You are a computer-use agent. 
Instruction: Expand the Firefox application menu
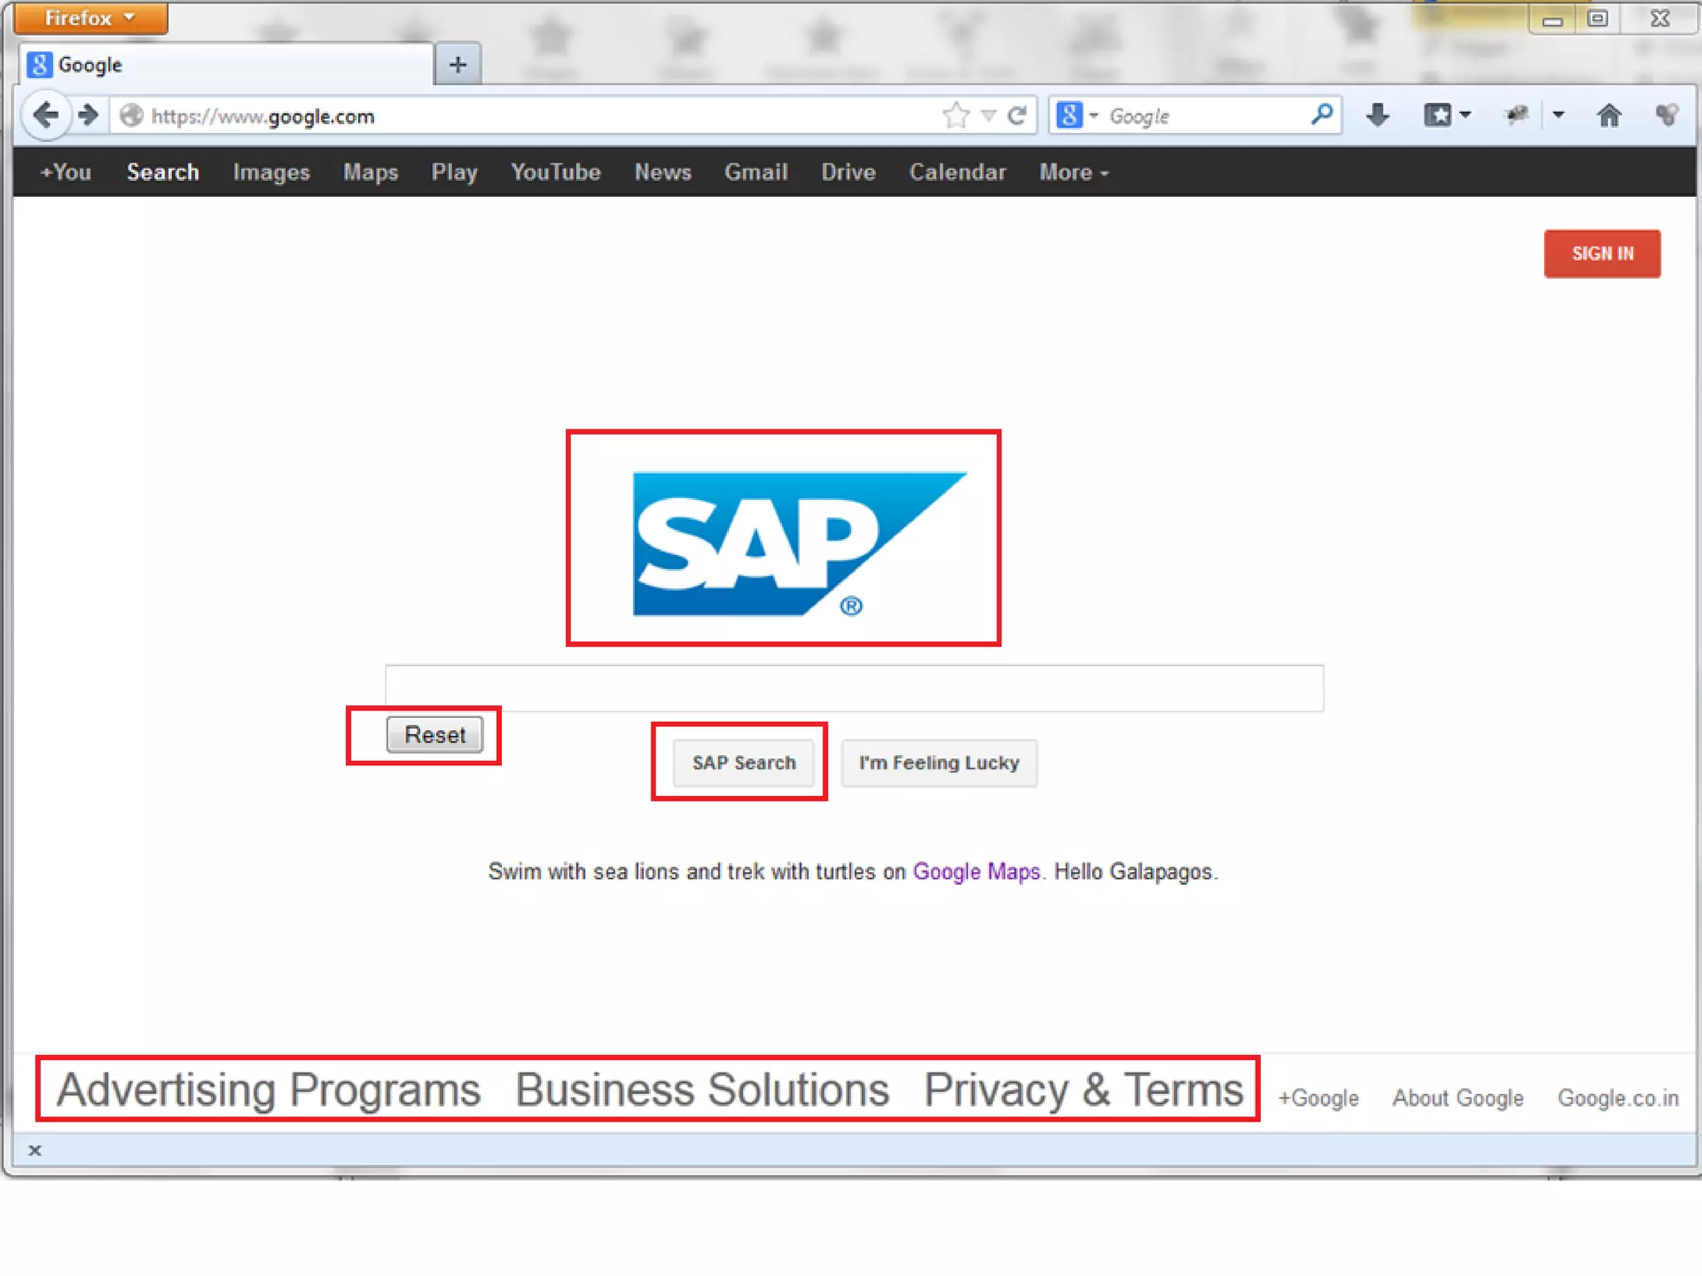tap(90, 18)
